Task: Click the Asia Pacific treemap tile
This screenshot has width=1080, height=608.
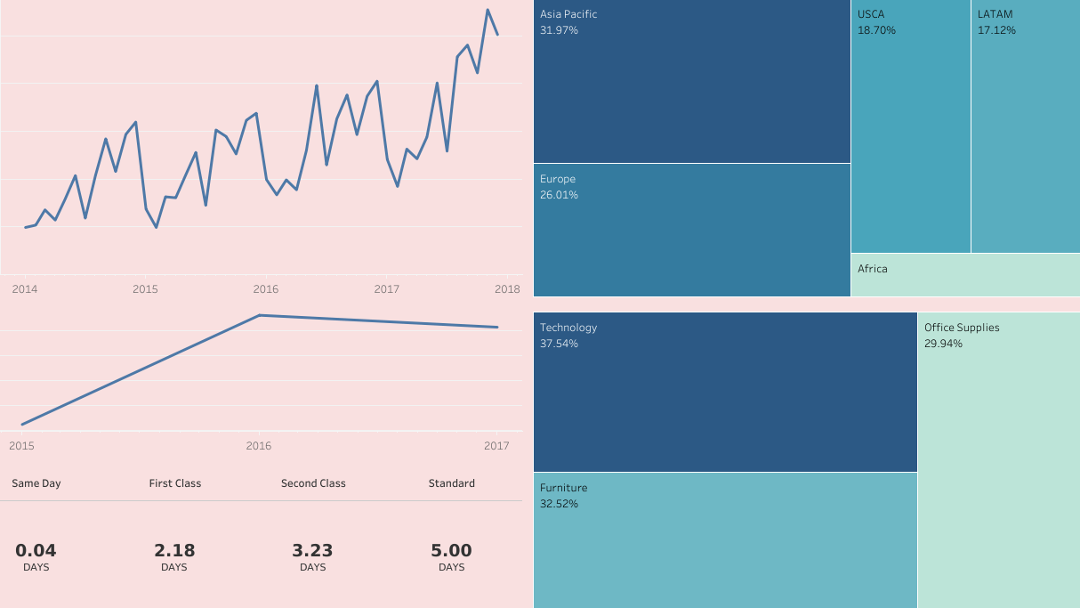Action: coord(692,82)
